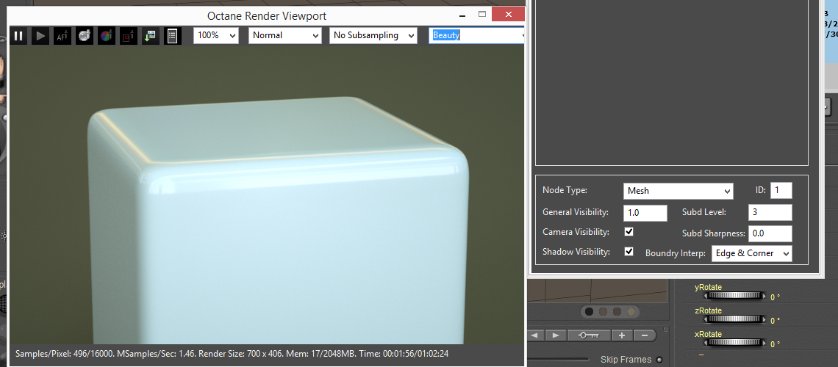Image resolution: width=838 pixels, height=367 pixels.
Task: Open the render log document icon
Action: tap(172, 36)
